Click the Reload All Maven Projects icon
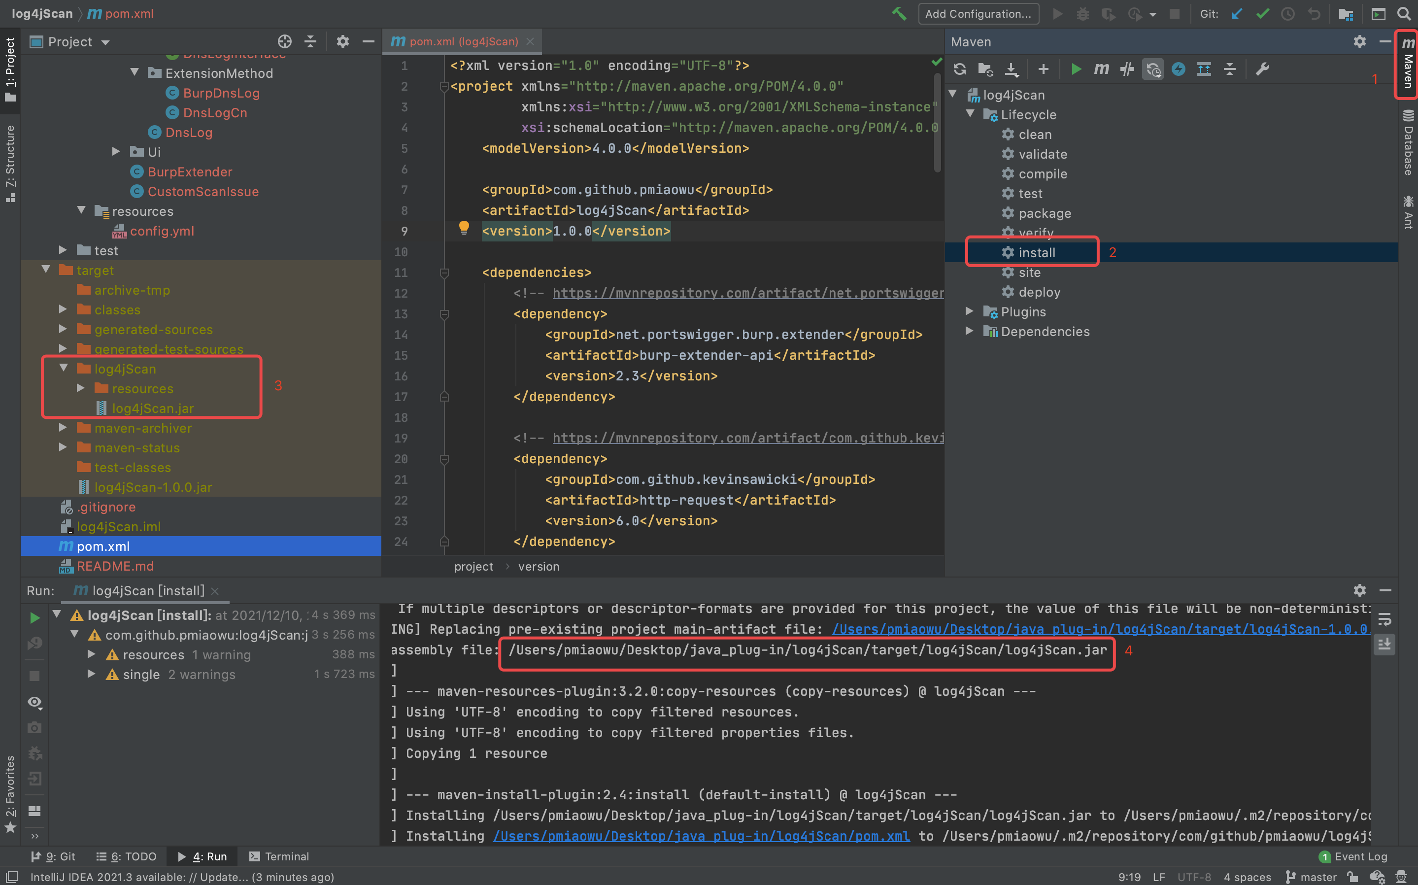1418x885 pixels. [959, 69]
